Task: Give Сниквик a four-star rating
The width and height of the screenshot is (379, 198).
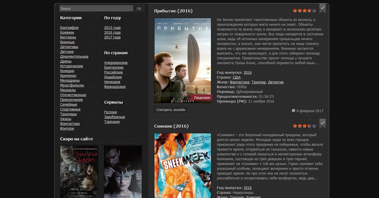Action: [x=309, y=126]
